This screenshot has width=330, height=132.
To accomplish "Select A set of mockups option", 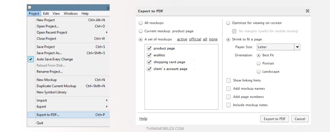I will click(141, 39).
